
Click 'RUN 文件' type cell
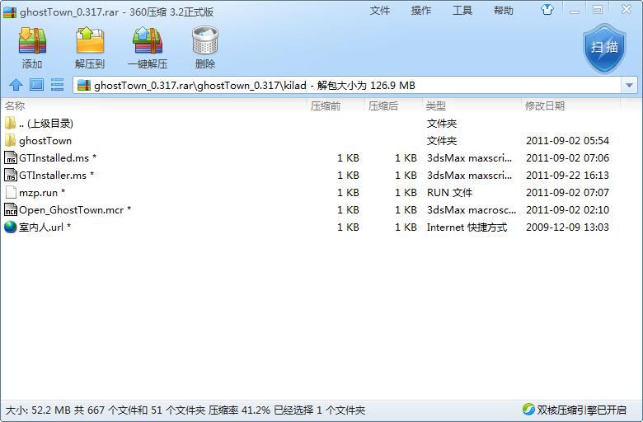(449, 192)
